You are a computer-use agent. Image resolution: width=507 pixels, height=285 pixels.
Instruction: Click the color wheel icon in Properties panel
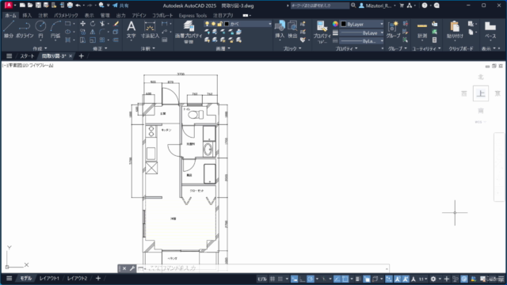[335, 24]
